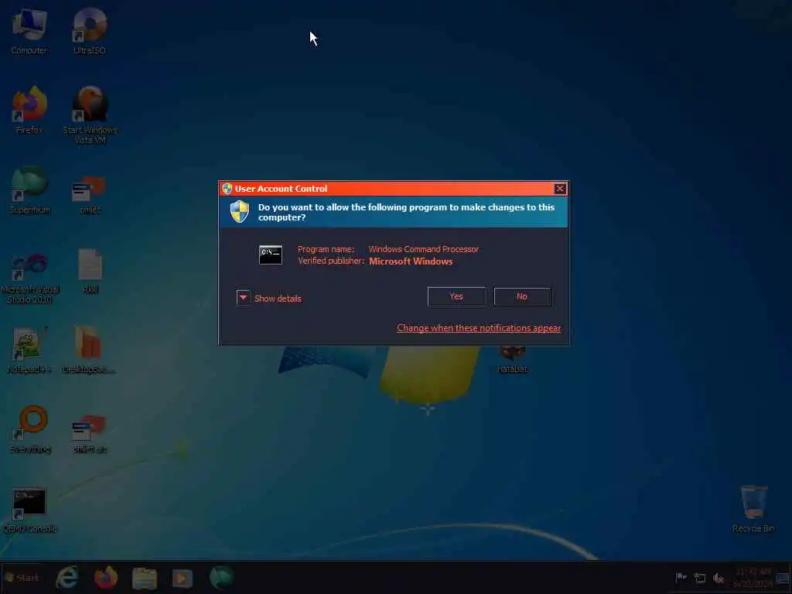792x594 pixels.
Task: Select the 'Microsoft Windows' verified publisher text
Action: click(411, 261)
